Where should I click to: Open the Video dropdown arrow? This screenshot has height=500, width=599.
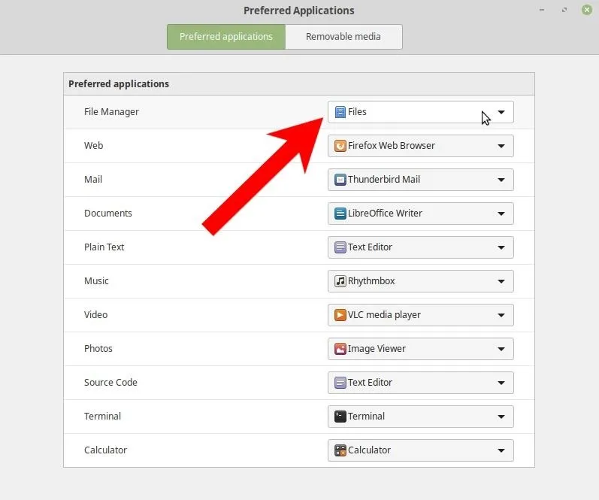click(x=501, y=315)
